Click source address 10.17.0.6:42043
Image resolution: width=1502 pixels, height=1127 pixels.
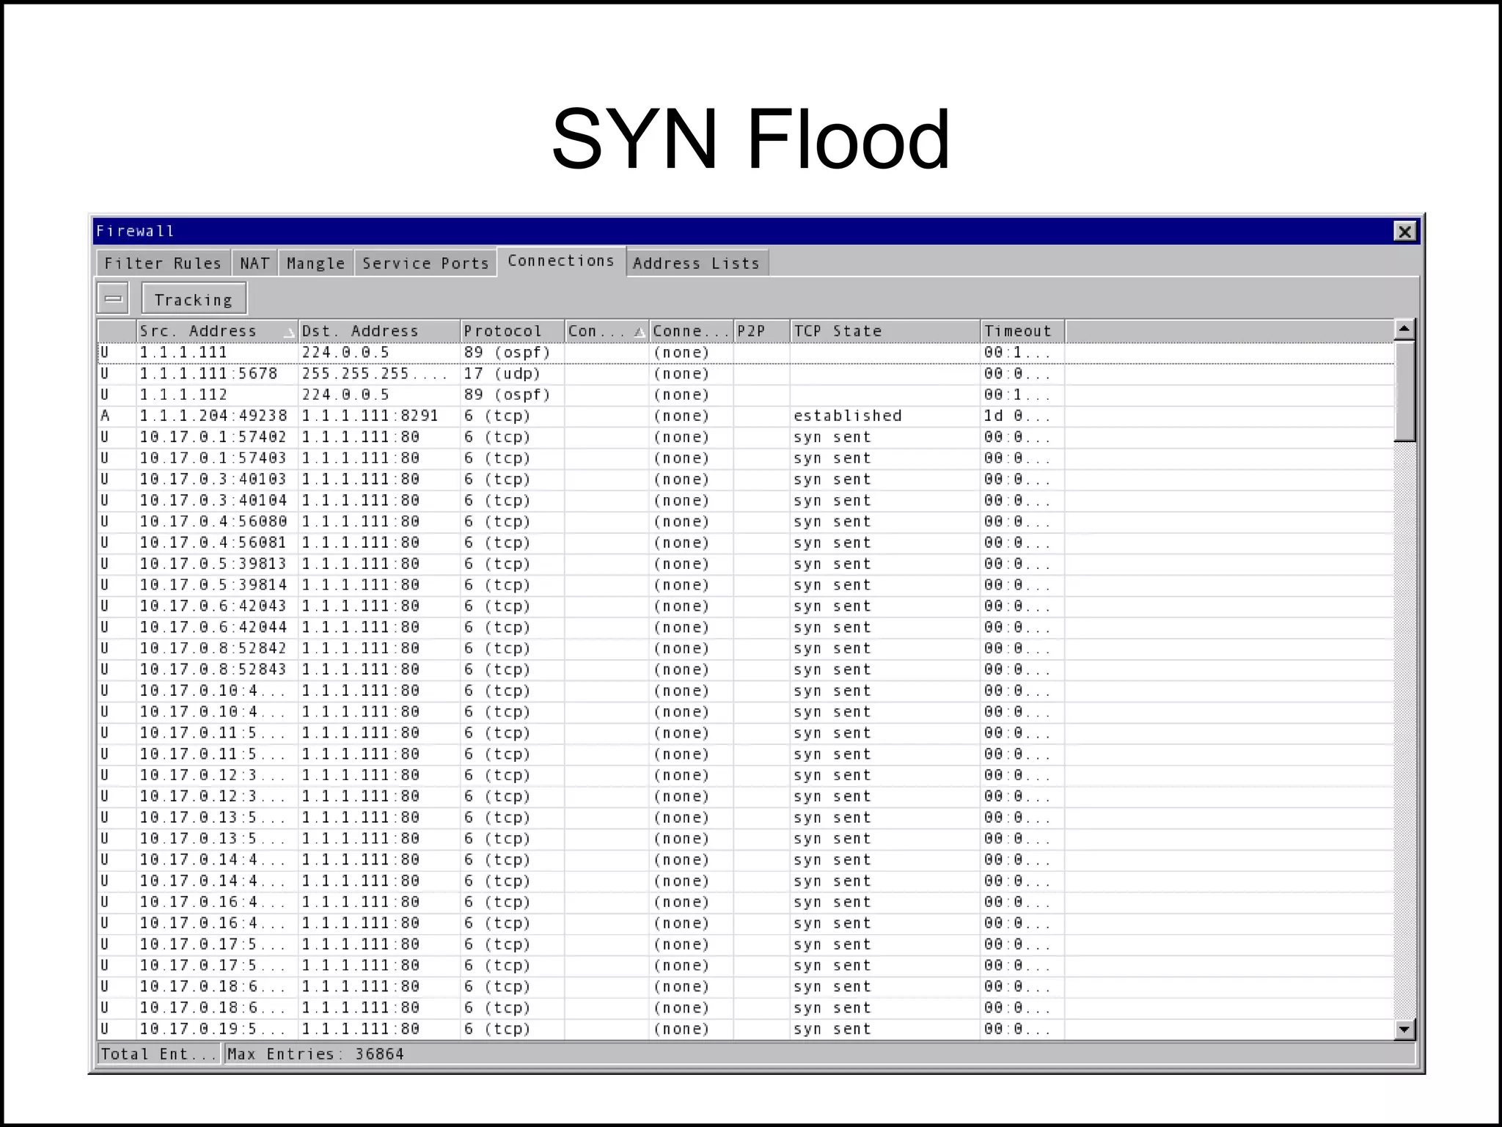213,606
